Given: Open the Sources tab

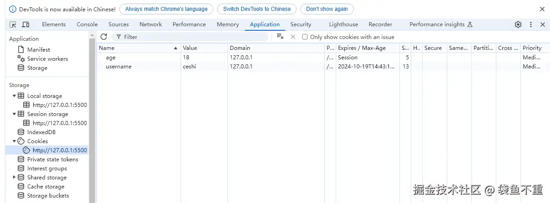Looking at the screenshot, I should pyautogui.click(x=119, y=24).
